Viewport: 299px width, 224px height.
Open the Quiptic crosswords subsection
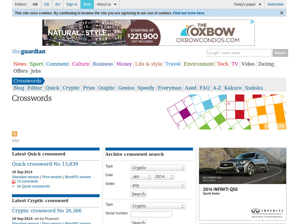pos(107,88)
